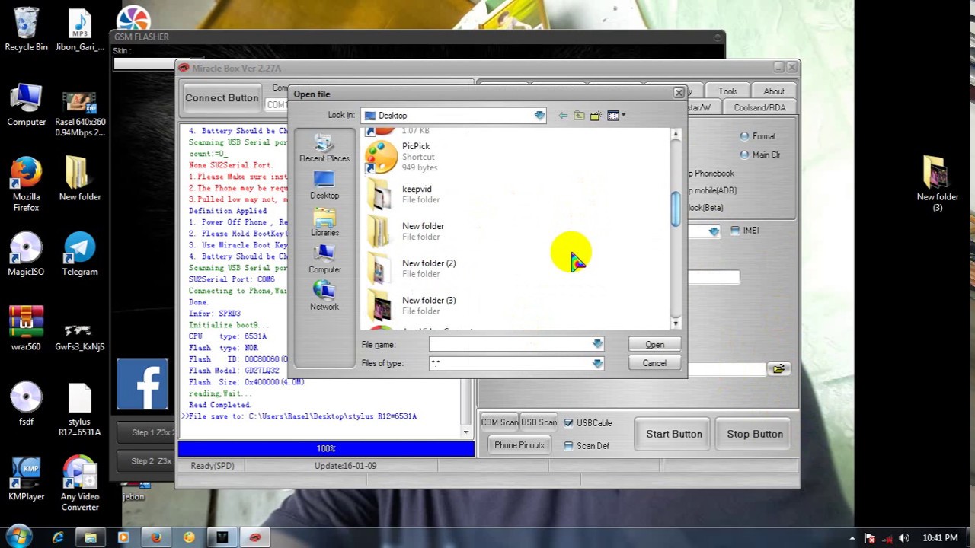Click the Facebook tile on the desktop

(142, 384)
